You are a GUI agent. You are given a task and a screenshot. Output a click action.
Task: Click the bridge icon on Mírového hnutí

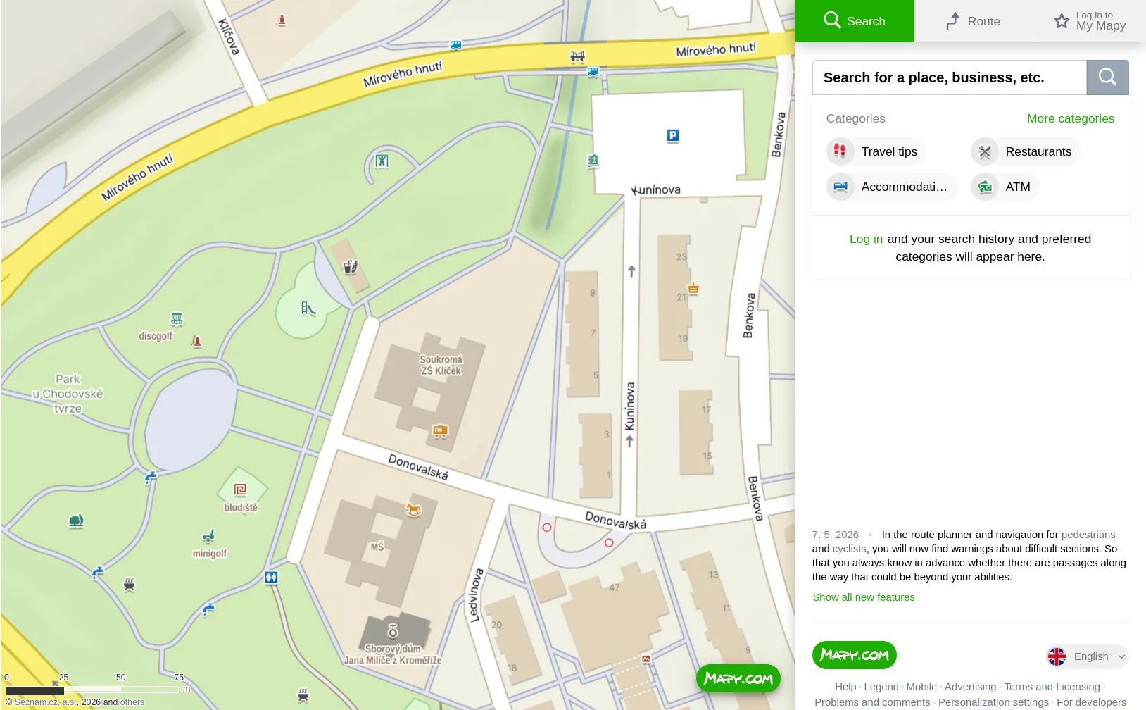pos(577,56)
